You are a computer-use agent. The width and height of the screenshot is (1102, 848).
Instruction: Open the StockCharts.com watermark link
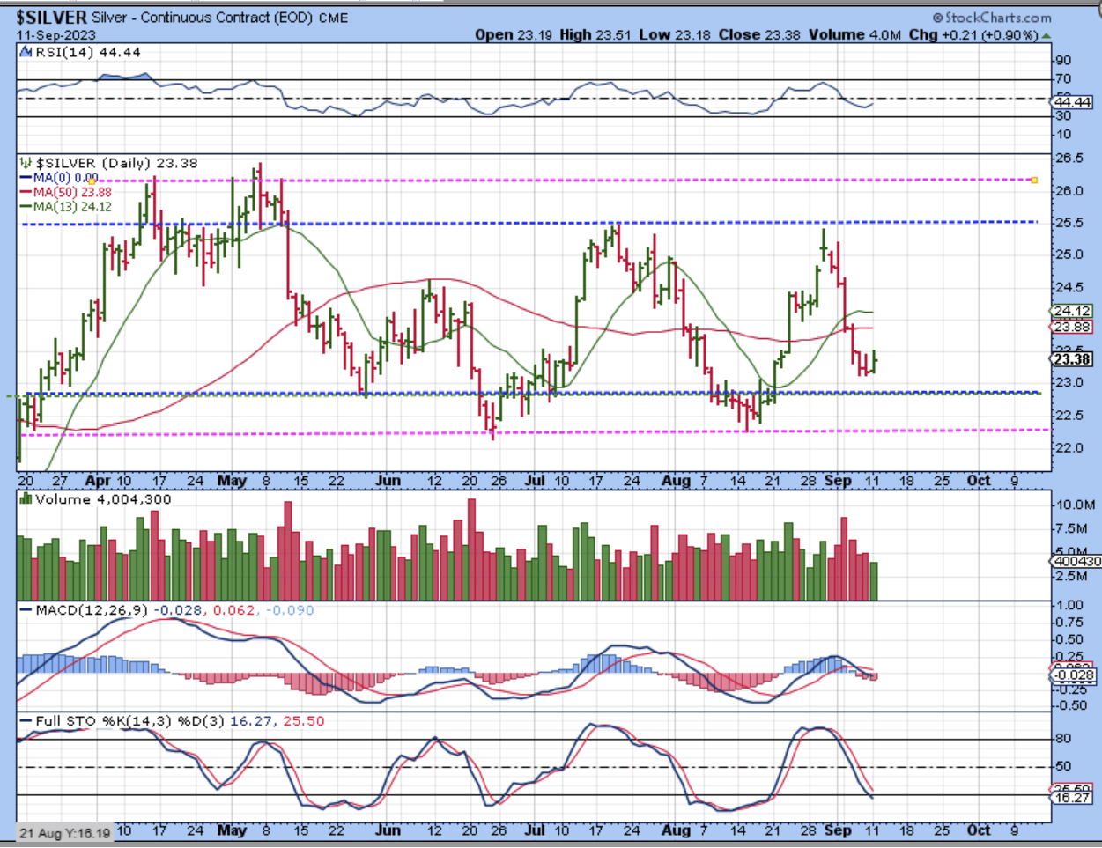pos(992,18)
